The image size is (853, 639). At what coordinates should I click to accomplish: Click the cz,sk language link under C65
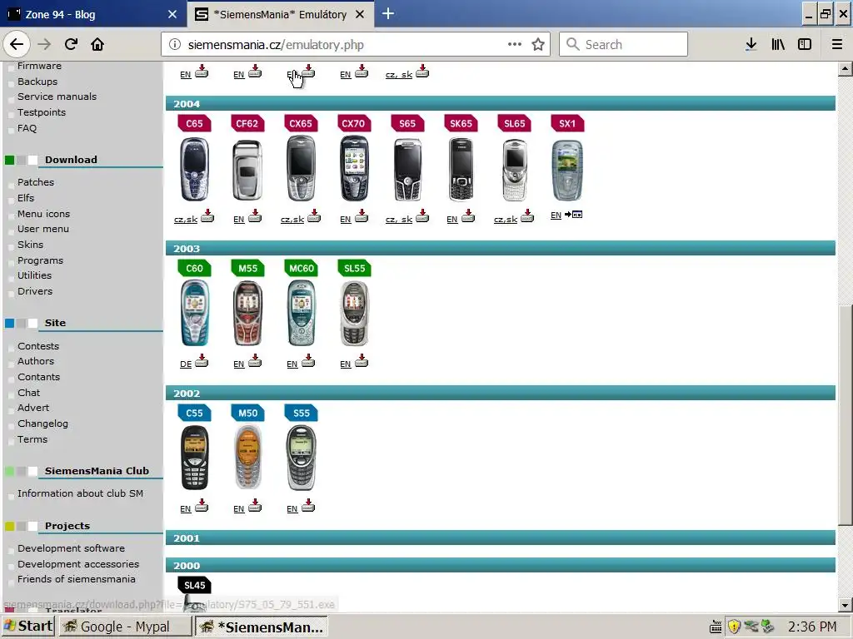[x=186, y=220]
